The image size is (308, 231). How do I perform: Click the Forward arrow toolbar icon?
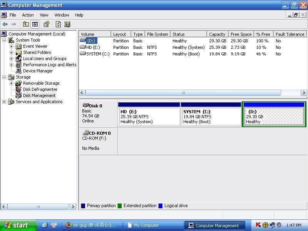point(14,24)
